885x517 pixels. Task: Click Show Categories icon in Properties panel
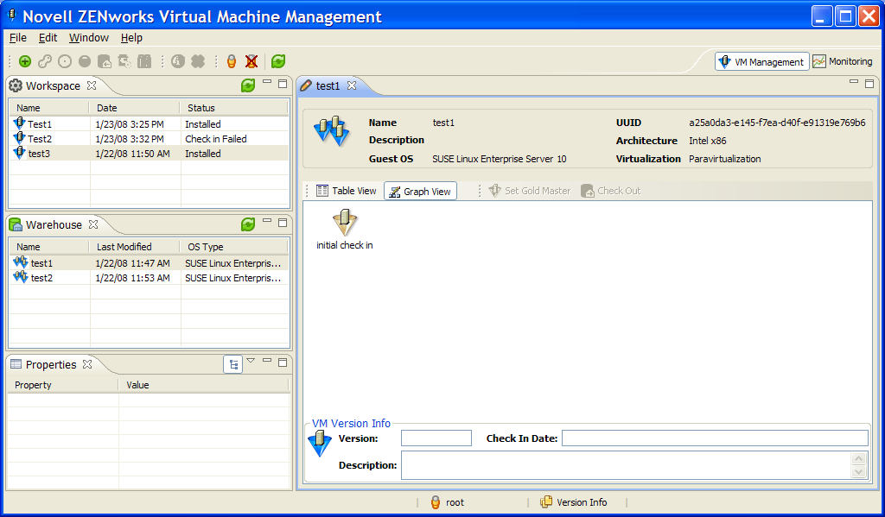pyautogui.click(x=232, y=364)
